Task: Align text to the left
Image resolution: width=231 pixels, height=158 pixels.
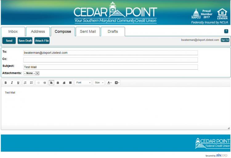Action: [x=51, y=83]
